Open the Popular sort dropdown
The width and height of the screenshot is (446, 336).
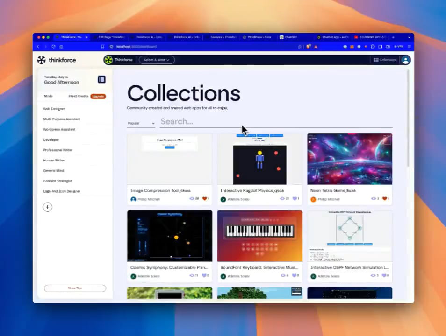click(141, 124)
